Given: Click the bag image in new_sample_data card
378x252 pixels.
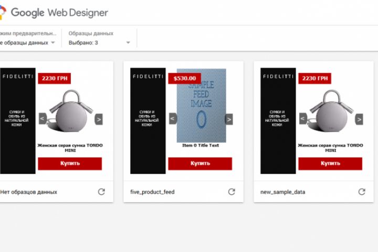Looking at the screenshot, I should pos(331,111).
